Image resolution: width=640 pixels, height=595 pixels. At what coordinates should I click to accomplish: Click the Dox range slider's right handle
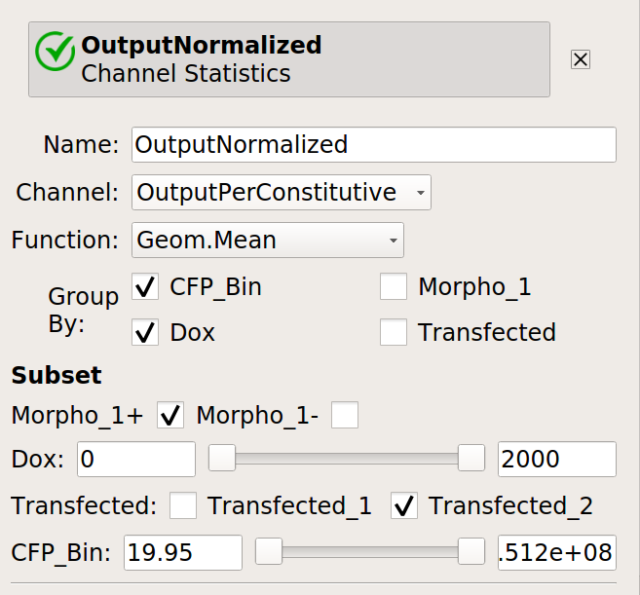[471, 459]
